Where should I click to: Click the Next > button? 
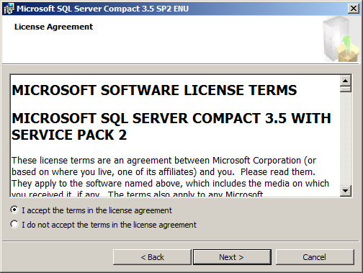click(x=232, y=257)
